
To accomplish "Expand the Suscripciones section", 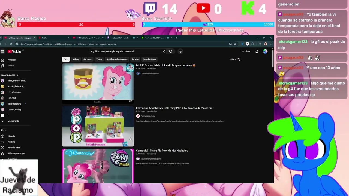I will coord(10,75).
